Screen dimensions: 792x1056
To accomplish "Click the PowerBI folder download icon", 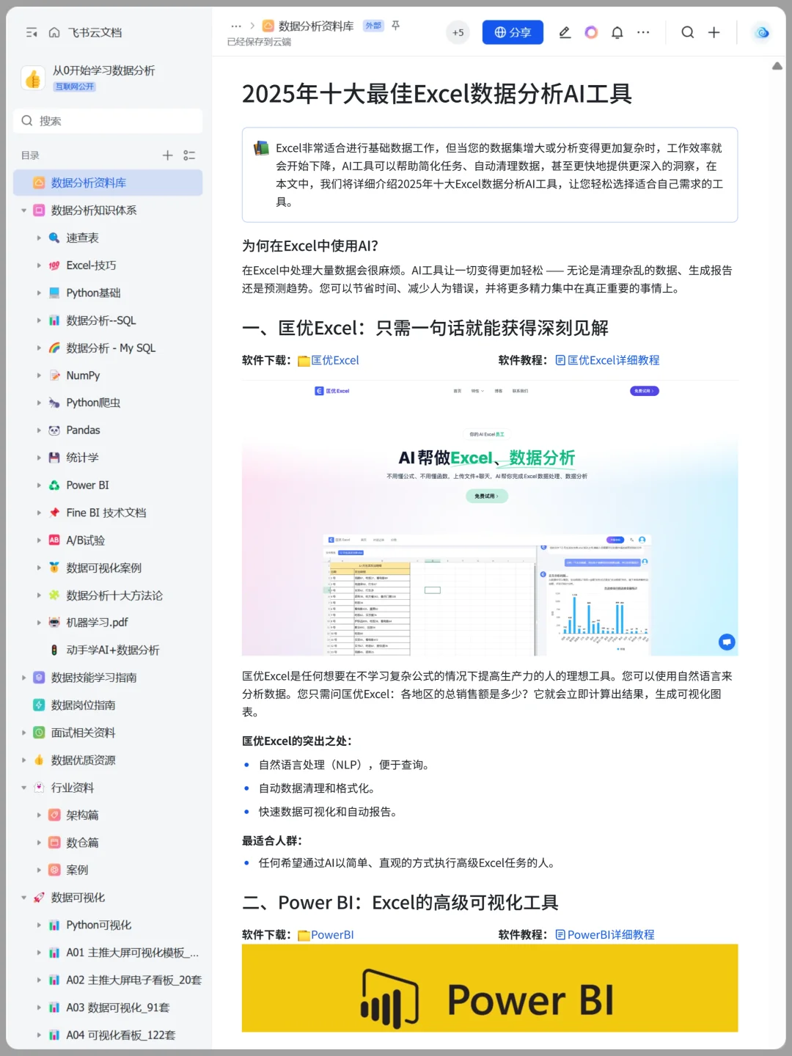I will 304,935.
